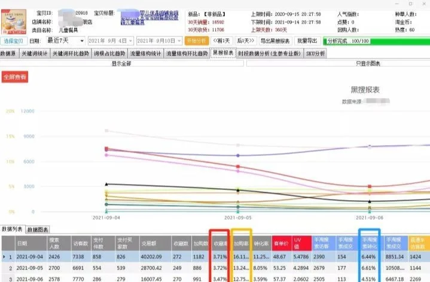The image size is (430, 282).
Task: Open the blue product title link
Action: (x=150, y=17)
